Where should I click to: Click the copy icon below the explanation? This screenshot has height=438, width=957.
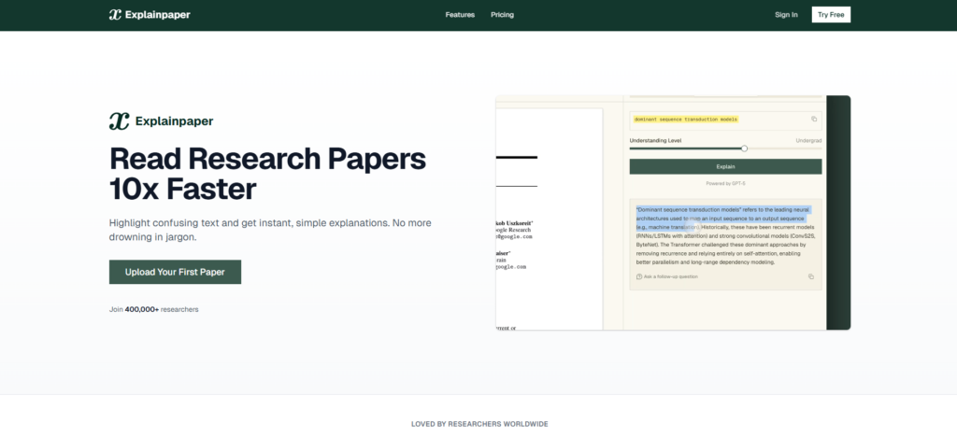(811, 276)
